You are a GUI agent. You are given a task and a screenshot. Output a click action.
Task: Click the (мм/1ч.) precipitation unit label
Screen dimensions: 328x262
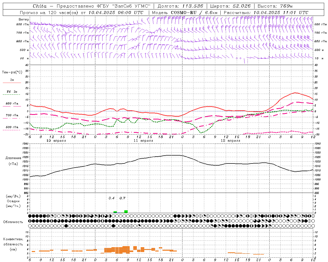click(13, 206)
